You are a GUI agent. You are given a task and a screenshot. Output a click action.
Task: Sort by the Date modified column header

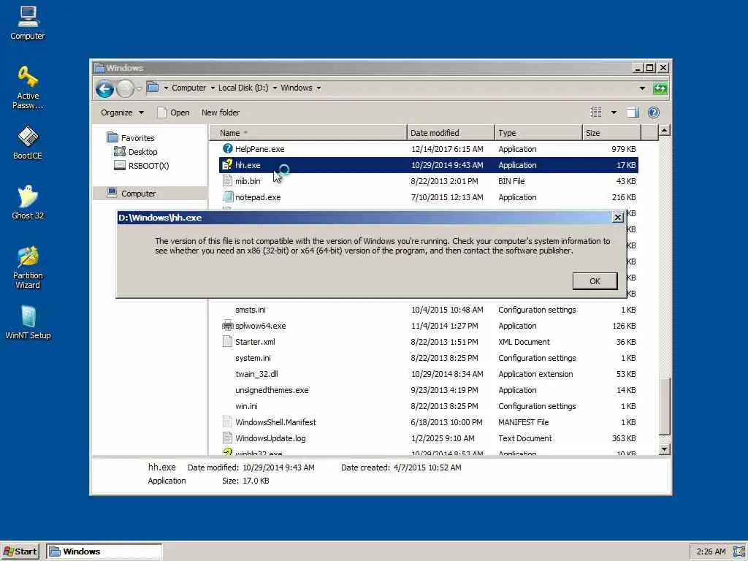451,133
